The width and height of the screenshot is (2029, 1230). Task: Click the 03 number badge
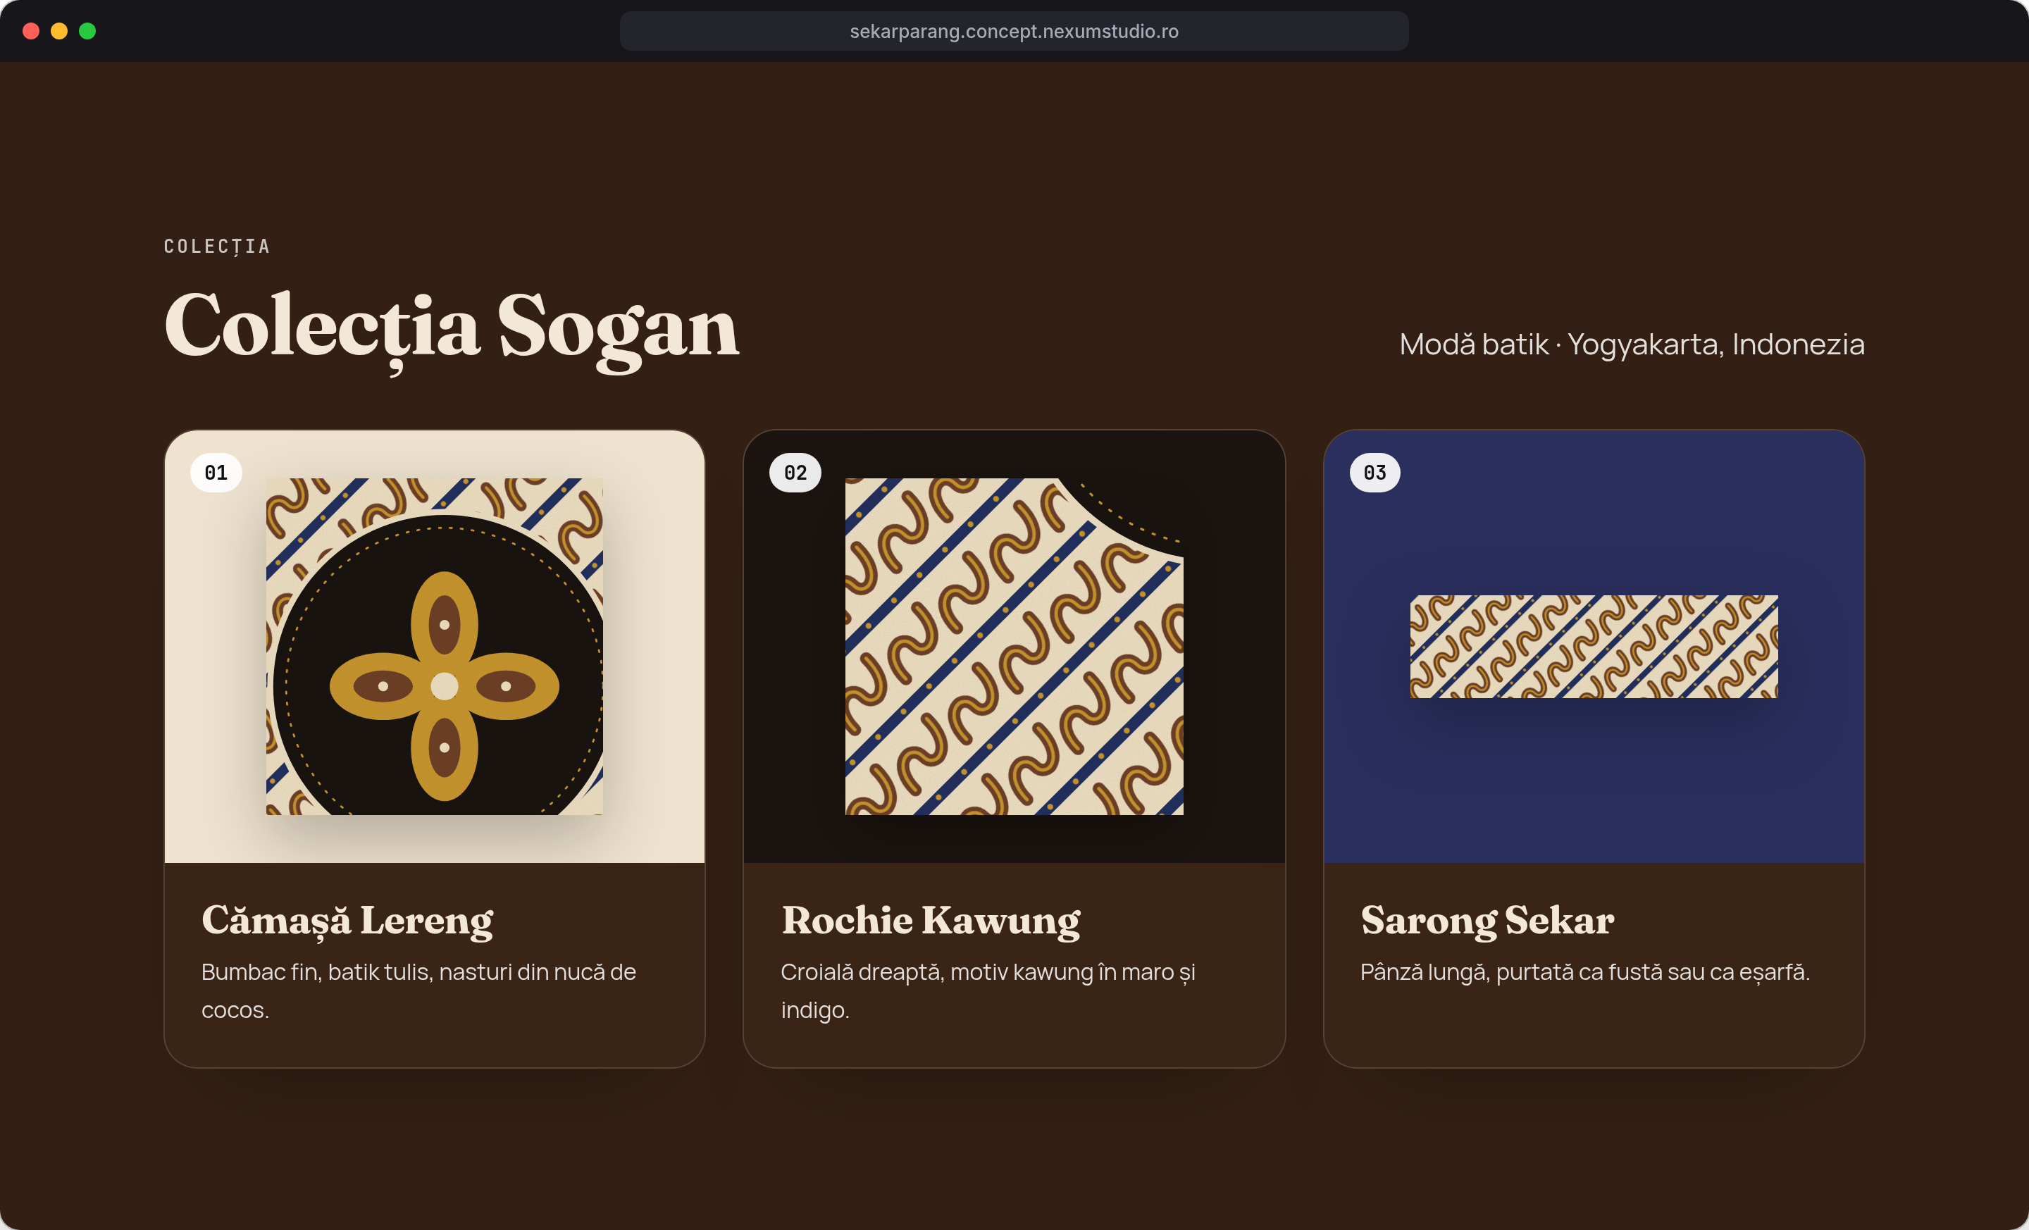tap(1375, 473)
